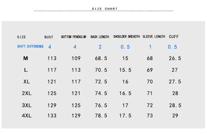Click the CUFF column header

(x=174, y=37)
